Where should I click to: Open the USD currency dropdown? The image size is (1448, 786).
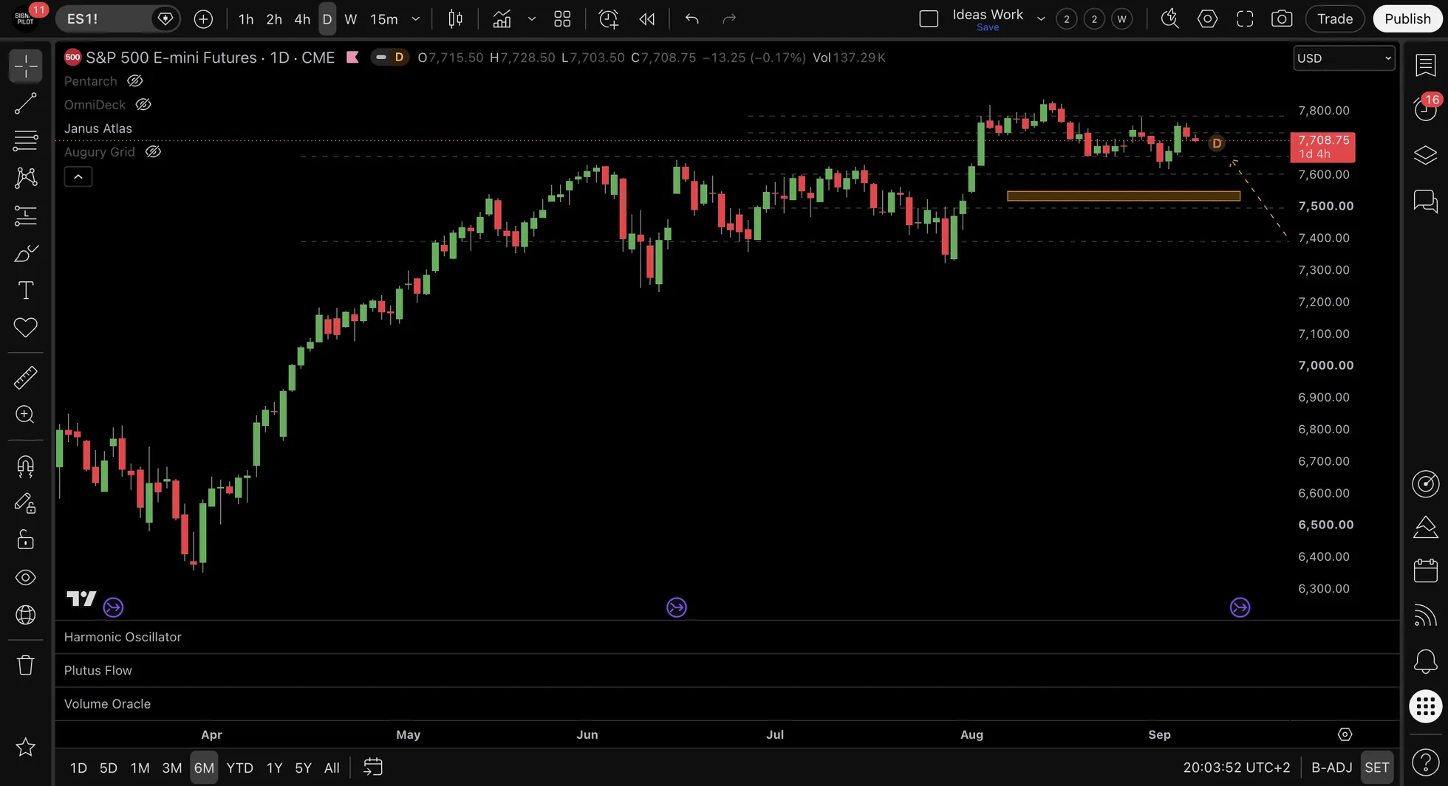point(1344,58)
